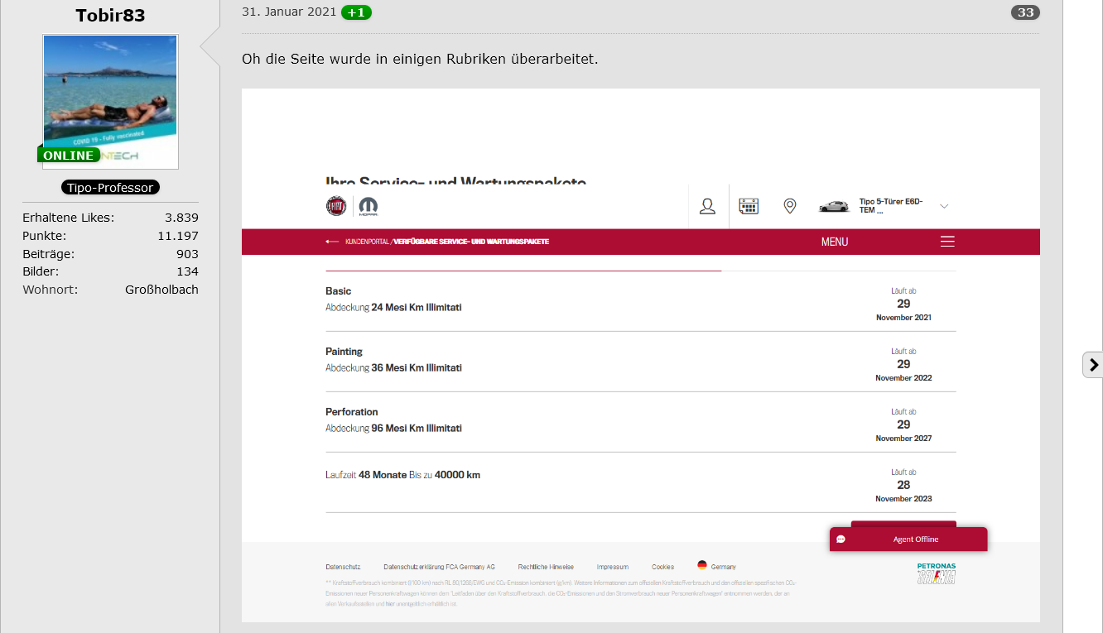This screenshot has height=633, width=1103.
Task: Click the Agent Offline chat widget
Action: tap(908, 539)
